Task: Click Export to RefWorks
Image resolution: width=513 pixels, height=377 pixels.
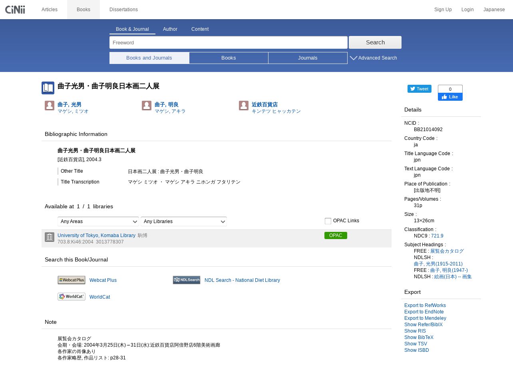Action: coord(425,305)
